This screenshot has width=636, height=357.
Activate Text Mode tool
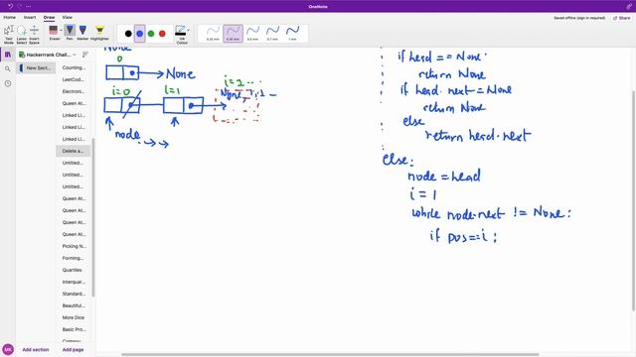(x=9, y=35)
